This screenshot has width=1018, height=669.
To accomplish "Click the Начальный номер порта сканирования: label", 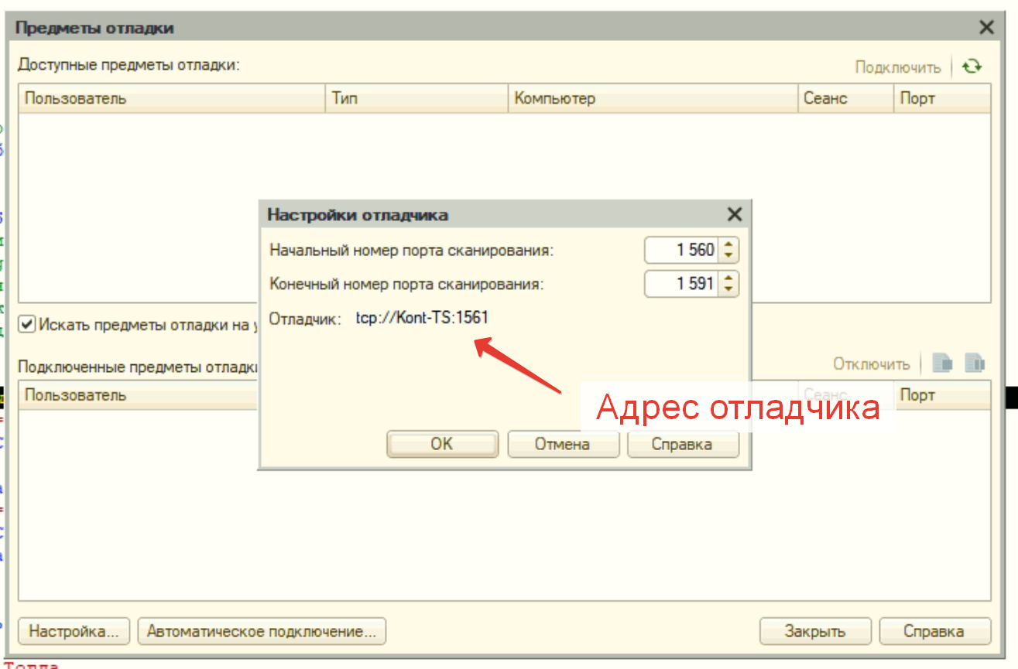I will pos(412,251).
